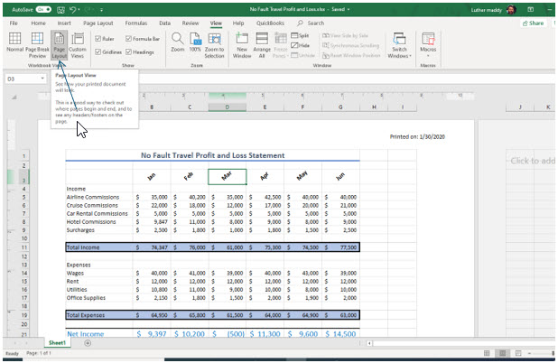Switch to the Home tab
The image size is (558, 363).
click(38, 23)
